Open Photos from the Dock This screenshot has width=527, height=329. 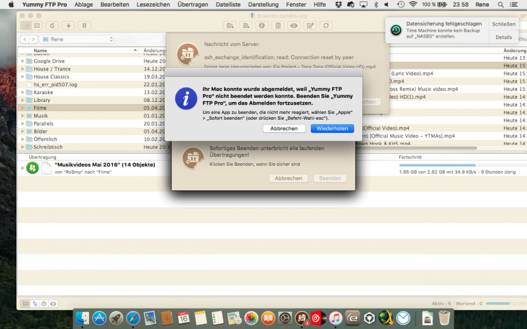pyautogui.click(x=251, y=318)
